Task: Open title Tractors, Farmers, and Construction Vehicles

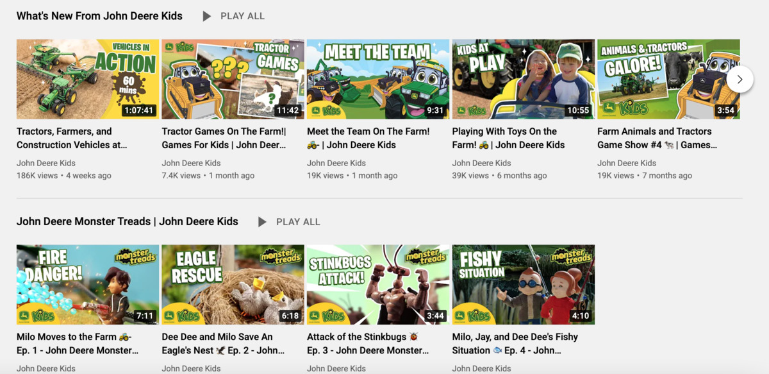Action: [72, 138]
